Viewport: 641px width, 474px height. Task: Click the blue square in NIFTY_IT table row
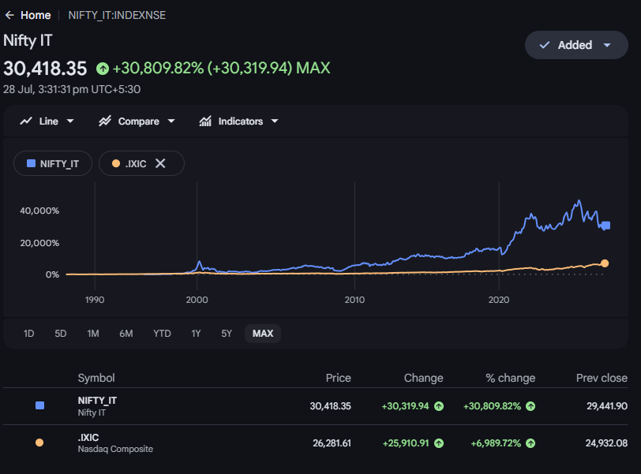click(39, 405)
